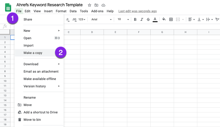Select column D header
The image size is (220, 127).
[92, 32]
